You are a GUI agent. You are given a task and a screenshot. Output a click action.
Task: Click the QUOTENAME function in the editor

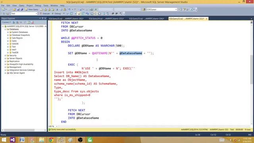tap(100, 53)
